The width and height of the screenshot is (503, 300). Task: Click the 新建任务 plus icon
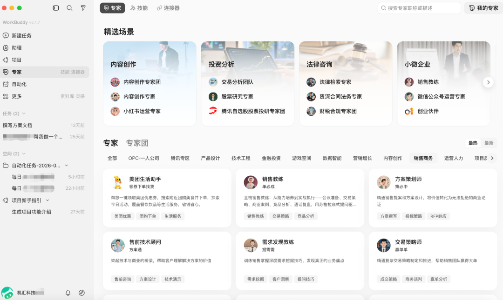(x=6, y=35)
